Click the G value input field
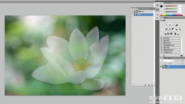This screenshot has height=104, width=185. tap(180, 9)
